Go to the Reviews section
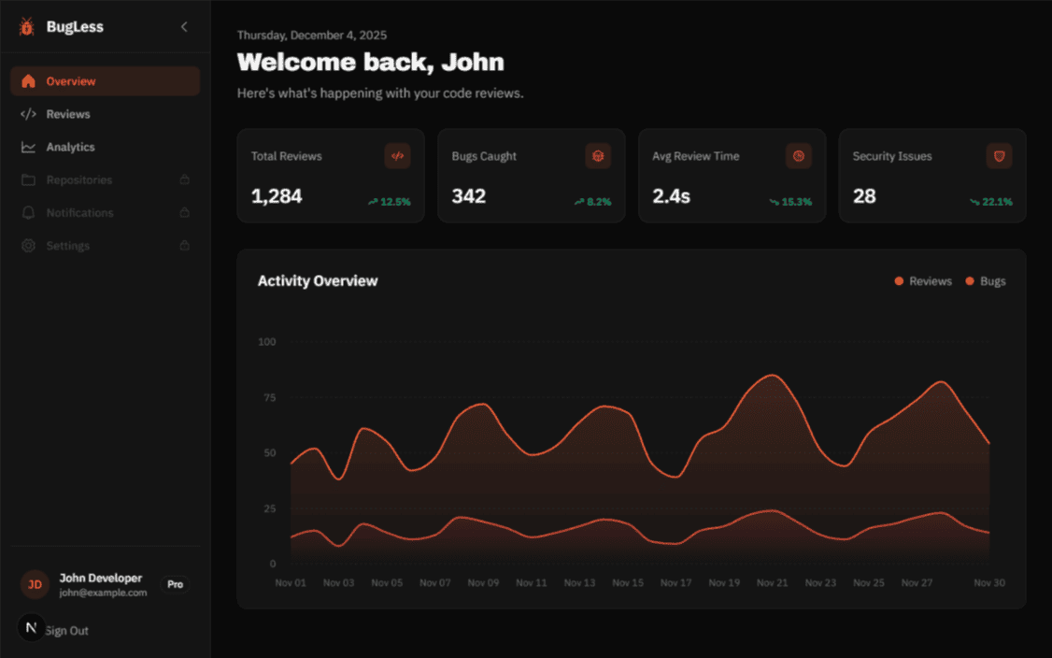The height and width of the screenshot is (658, 1052). click(x=68, y=114)
